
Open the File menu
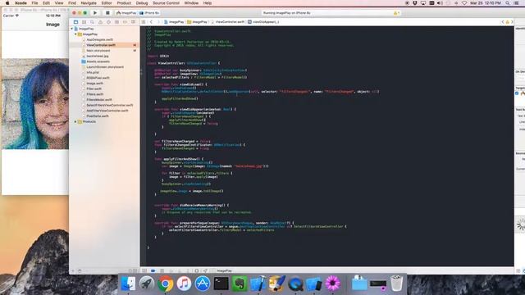pos(34,3)
